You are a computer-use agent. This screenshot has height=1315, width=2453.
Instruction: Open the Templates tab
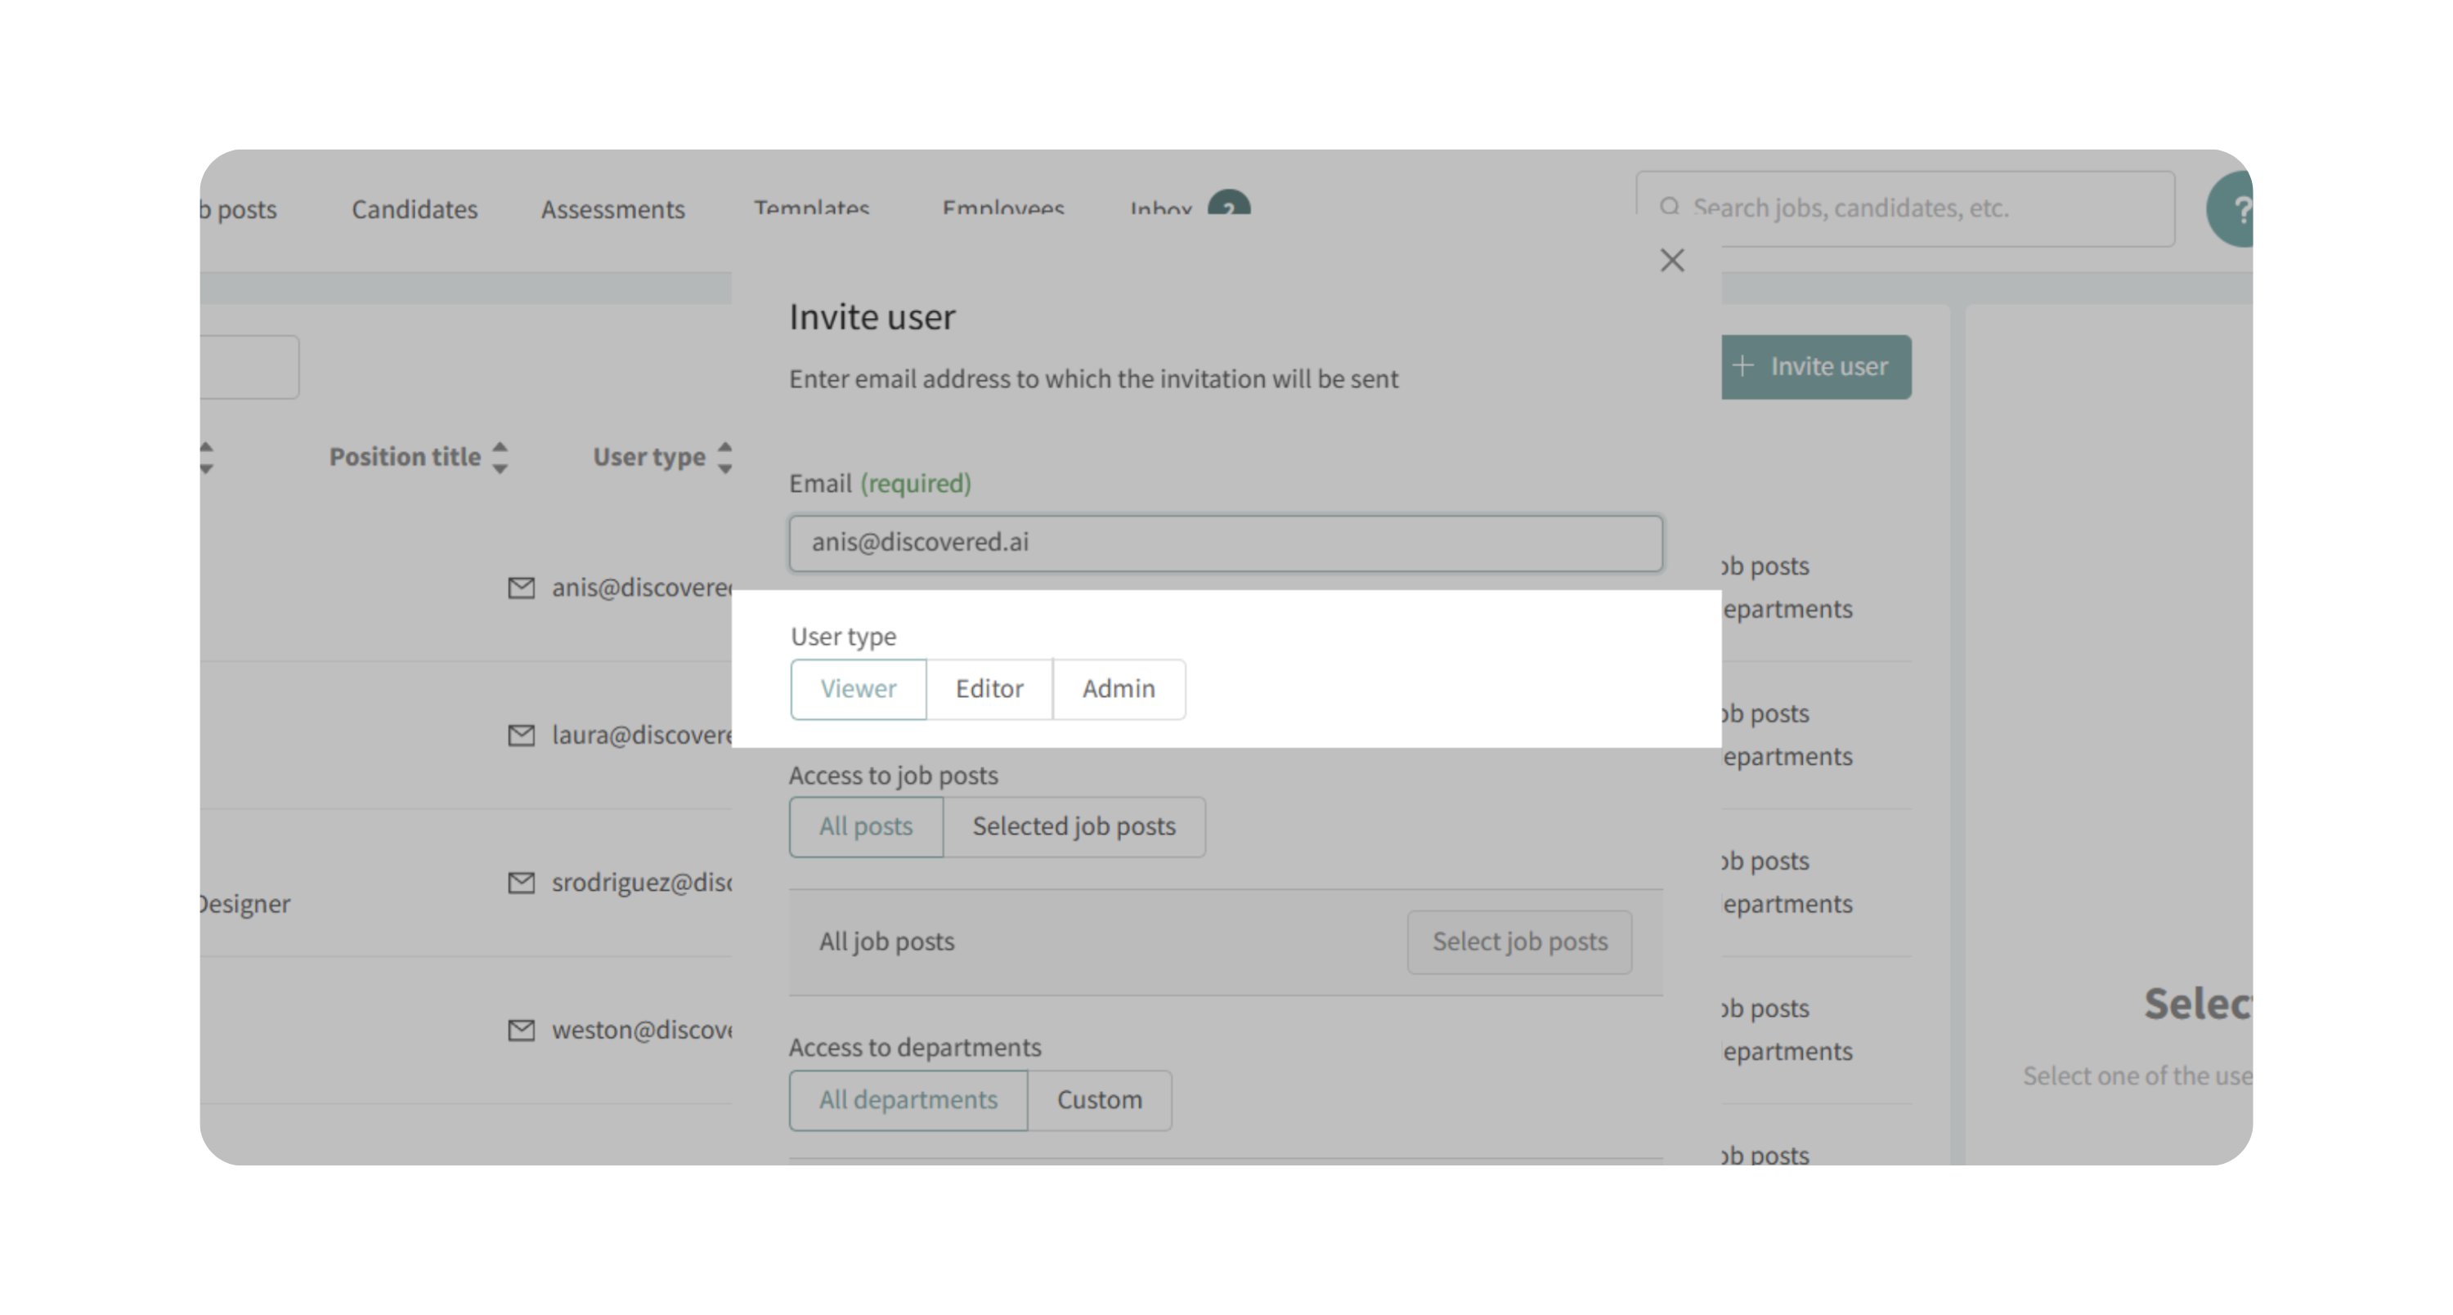pyautogui.click(x=812, y=208)
